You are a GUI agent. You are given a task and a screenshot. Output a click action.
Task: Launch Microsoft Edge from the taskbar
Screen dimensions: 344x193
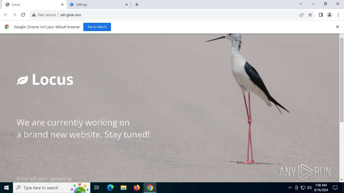pyautogui.click(x=110, y=188)
